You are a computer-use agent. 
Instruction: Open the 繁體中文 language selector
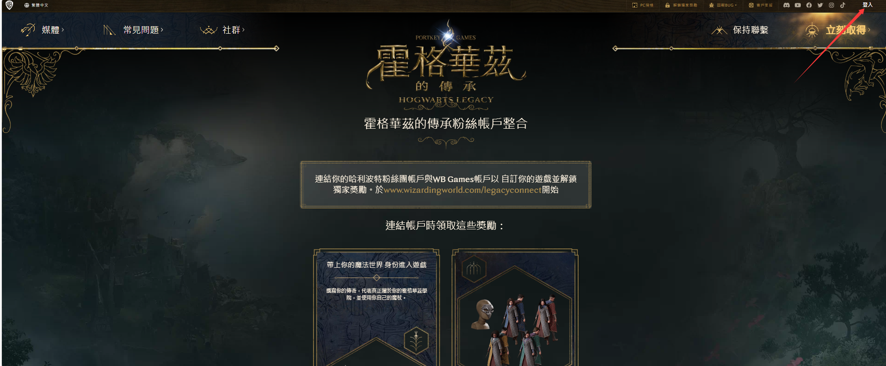click(x=36, y=5)
